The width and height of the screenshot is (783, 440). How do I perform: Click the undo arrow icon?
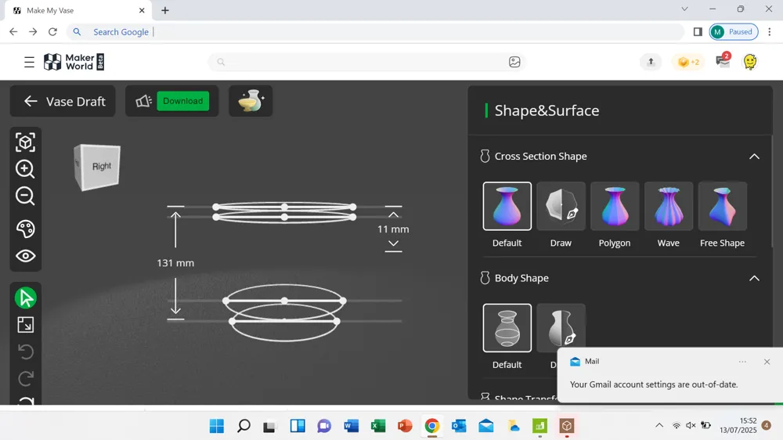tap(26, 352)
